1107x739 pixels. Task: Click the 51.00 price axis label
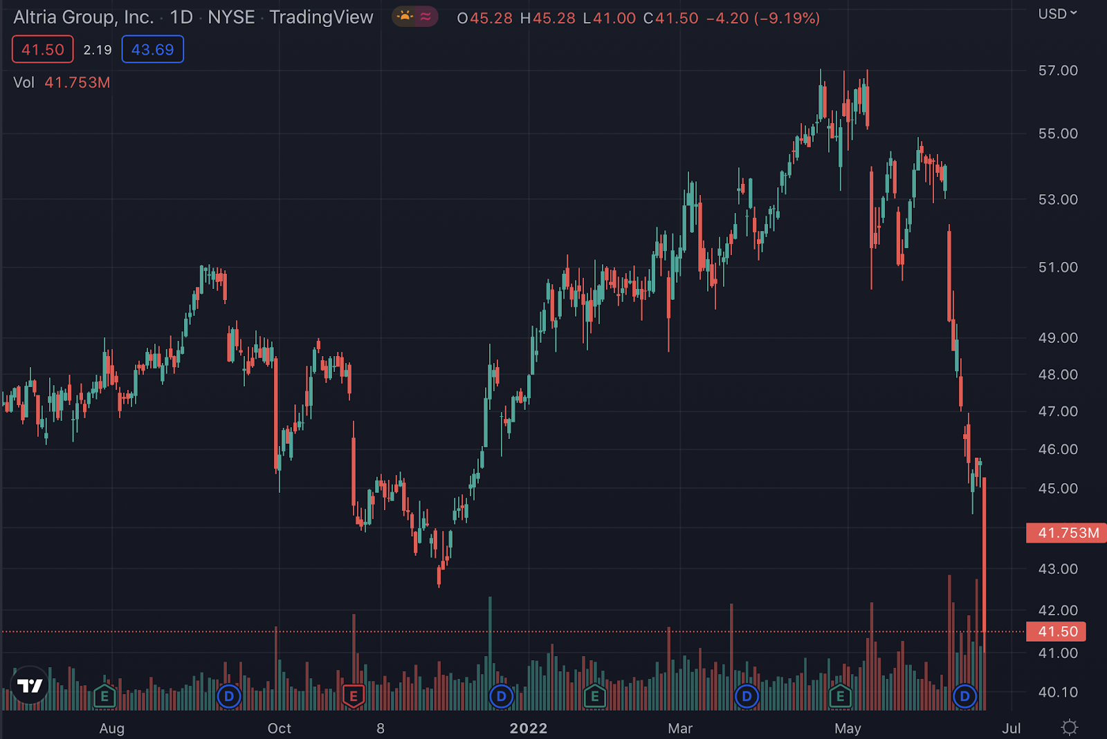[x=1058, y=268]
